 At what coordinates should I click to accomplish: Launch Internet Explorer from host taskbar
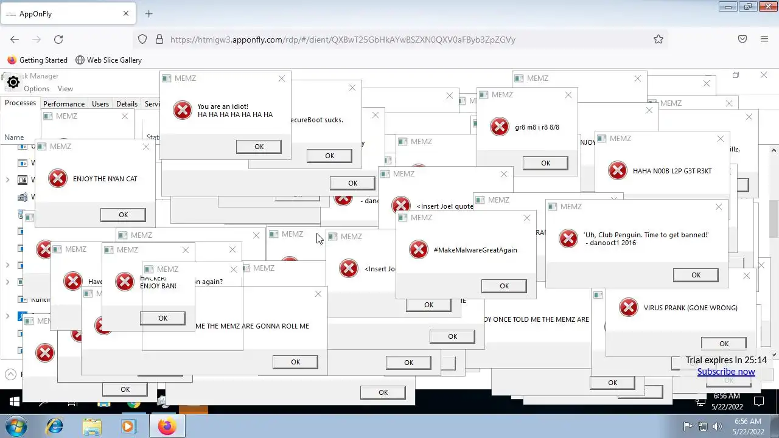click(54, 426)
